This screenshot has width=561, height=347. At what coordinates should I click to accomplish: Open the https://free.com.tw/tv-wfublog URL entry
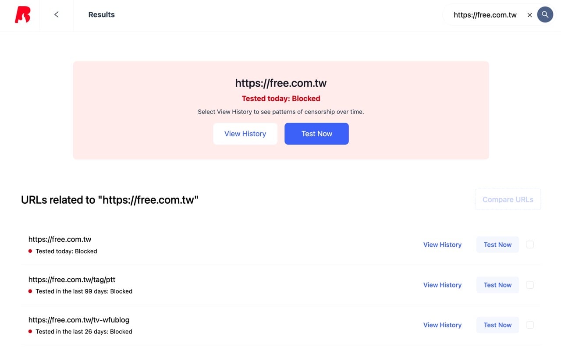click(x=79, y=320)
